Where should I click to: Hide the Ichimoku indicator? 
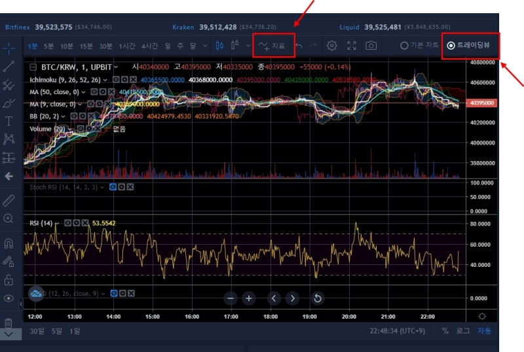coord(116,79)
